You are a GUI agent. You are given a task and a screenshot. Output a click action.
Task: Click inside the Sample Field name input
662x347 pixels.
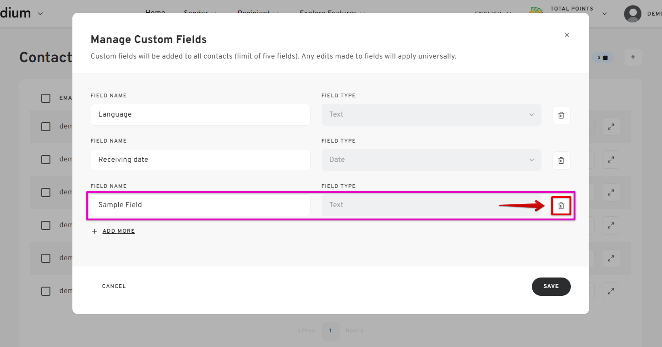pos(200,206)
